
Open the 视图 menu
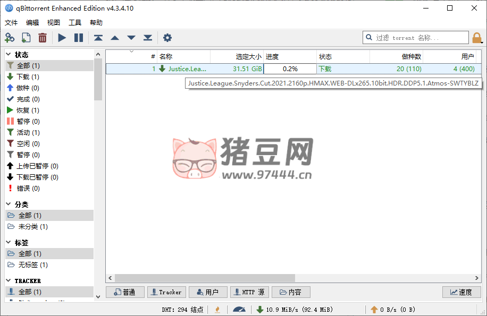point(54,23)
